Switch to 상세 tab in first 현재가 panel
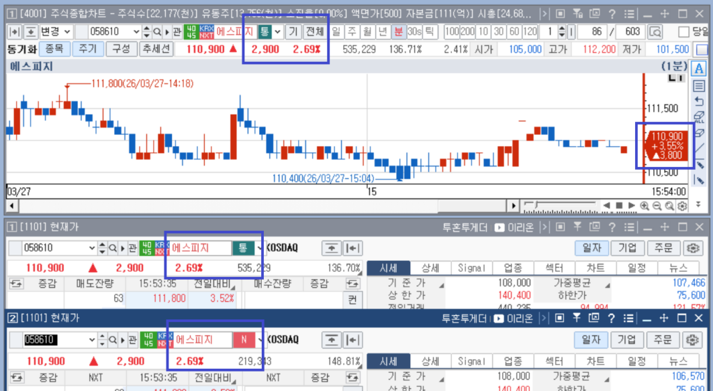This screenshot has width=713, height=391. (x=430, y=268)
